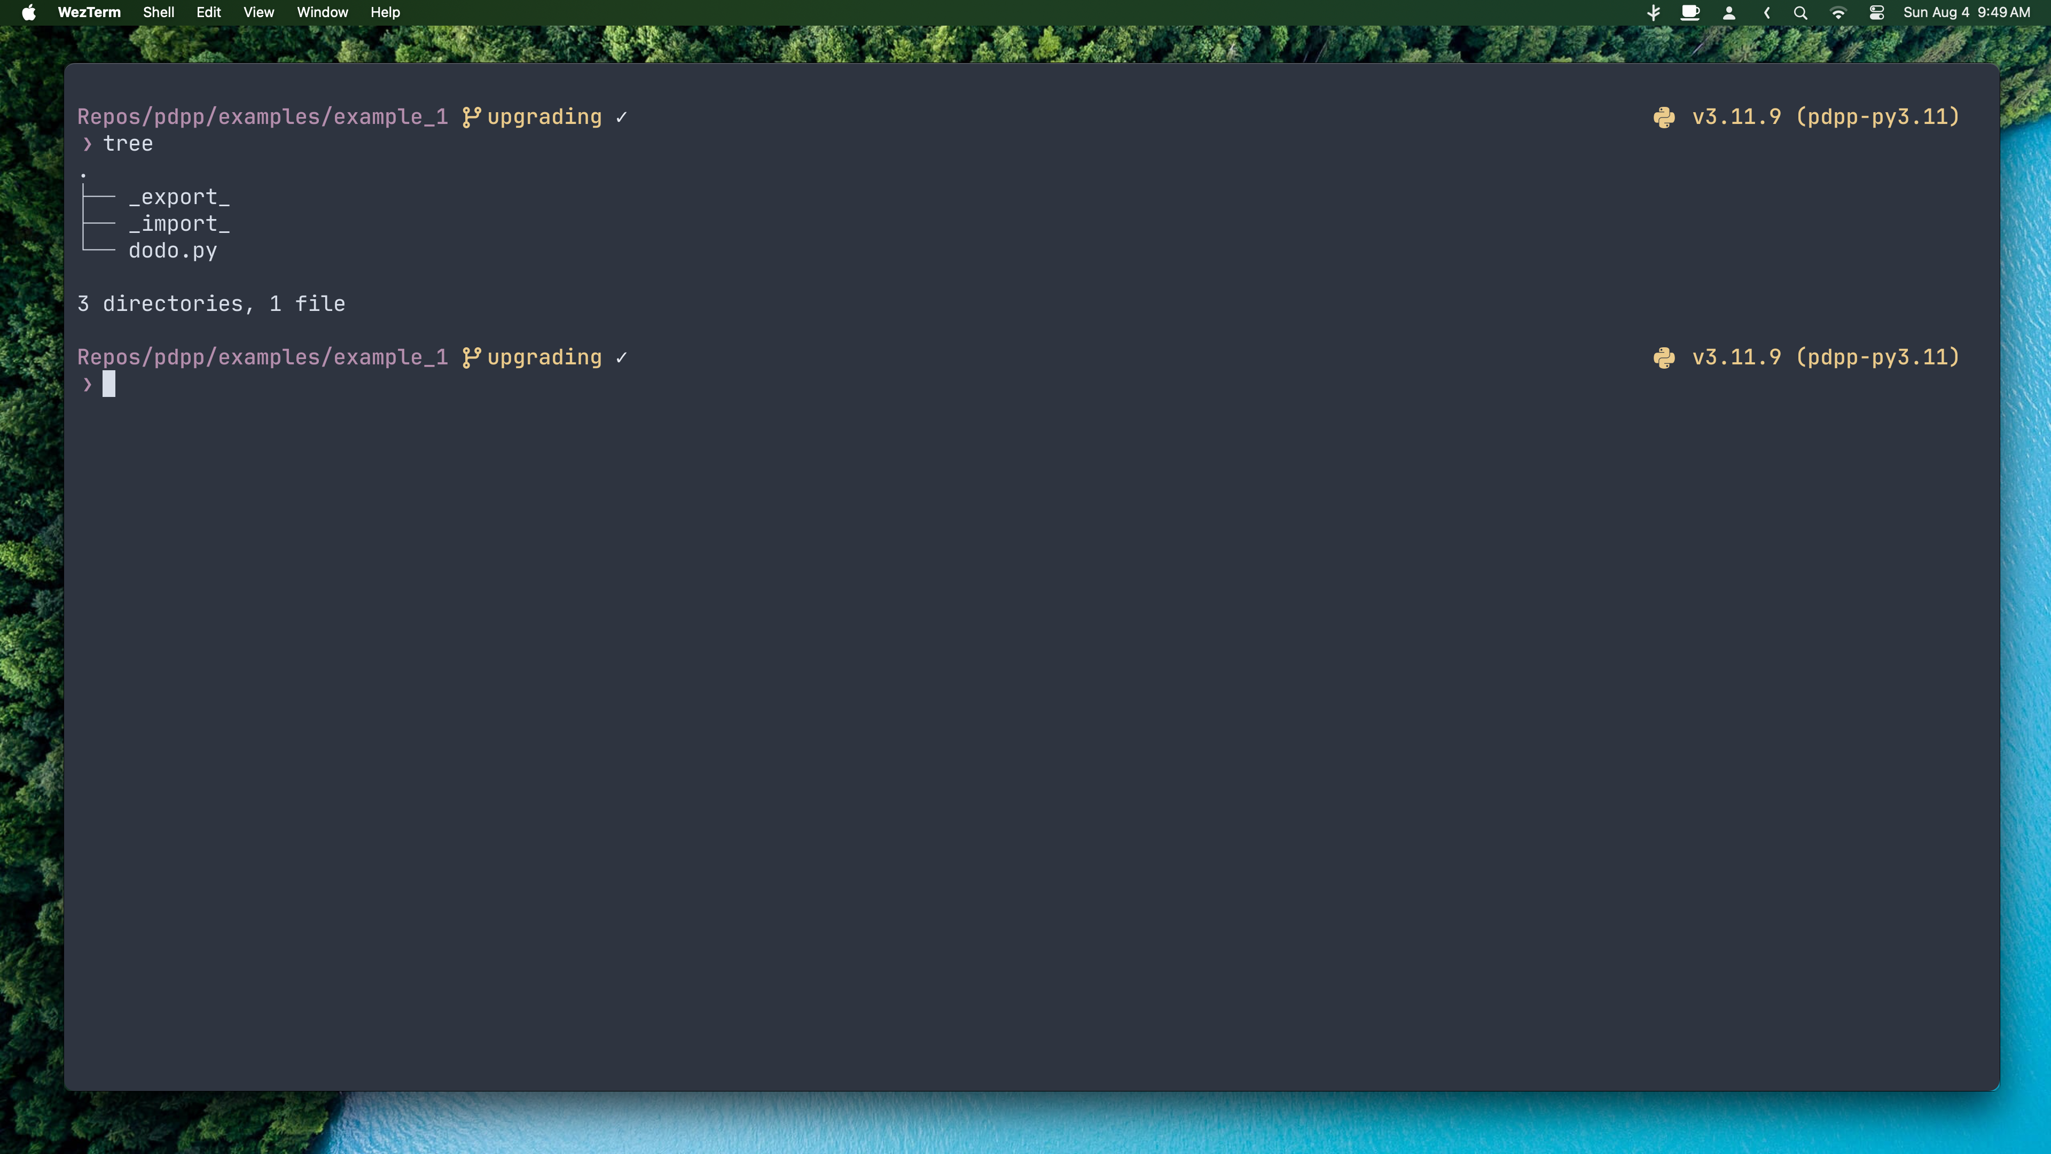The width and height of the screenshot is (2051, 1154).
Task: Open the Apple menu
Action: pyautogui.click(x=29, y=12)
